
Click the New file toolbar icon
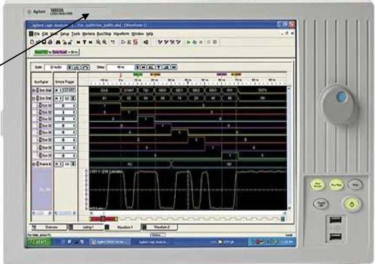point(31,41)
